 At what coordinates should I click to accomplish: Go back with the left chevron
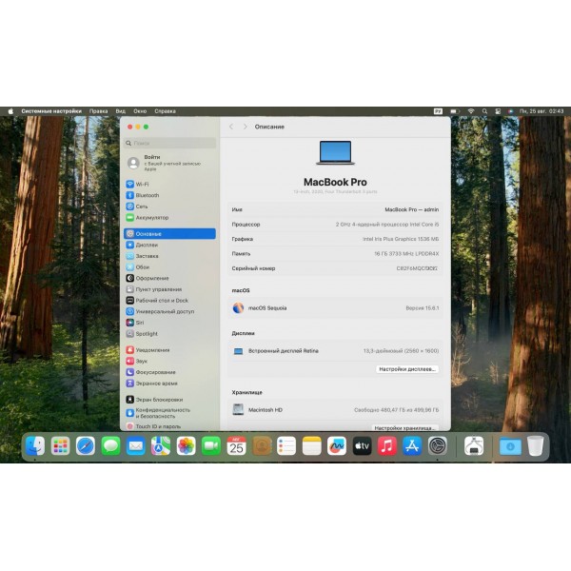231,127
